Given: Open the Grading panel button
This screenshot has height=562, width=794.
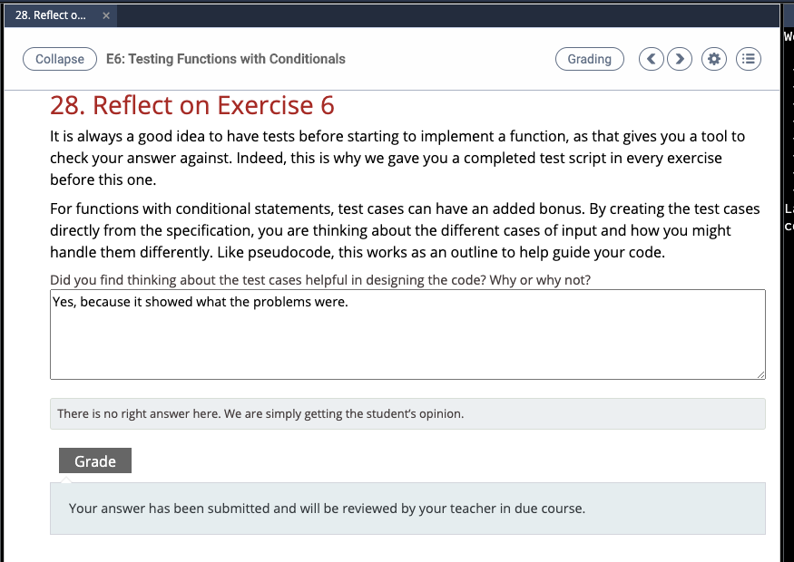Looking at the screenshot, I should pyautogui.click(x=590, y=59).
